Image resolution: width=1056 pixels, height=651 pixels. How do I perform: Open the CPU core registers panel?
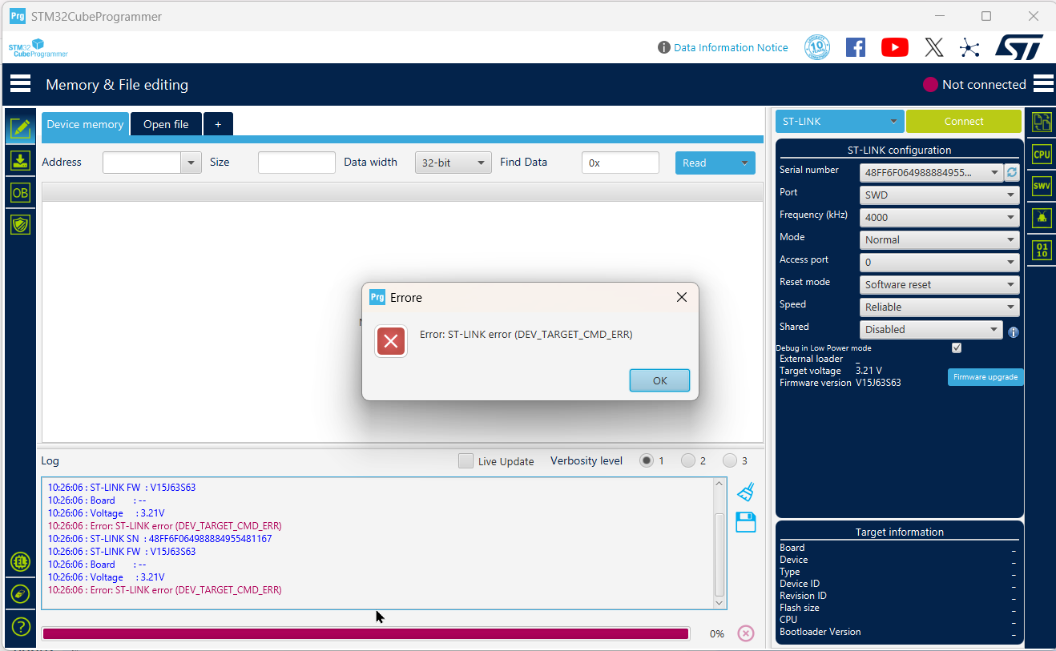tap(1041, 154)
